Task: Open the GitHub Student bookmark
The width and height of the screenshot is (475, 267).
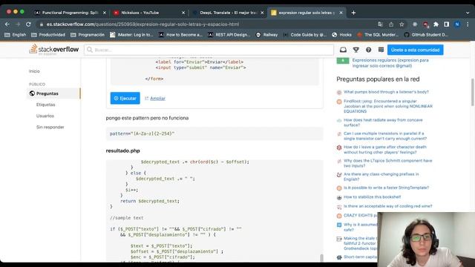Action: coord(426,35)
